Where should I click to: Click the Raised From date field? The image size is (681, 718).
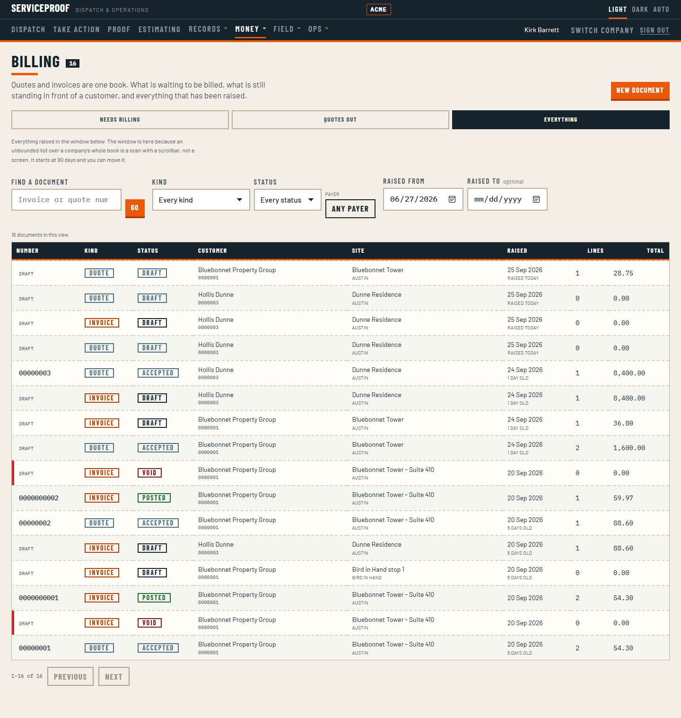423,199
